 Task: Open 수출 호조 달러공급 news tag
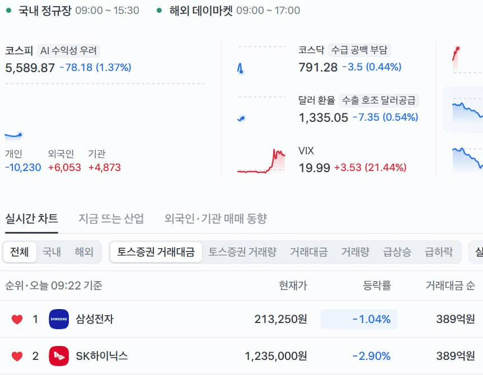point(378,100)
